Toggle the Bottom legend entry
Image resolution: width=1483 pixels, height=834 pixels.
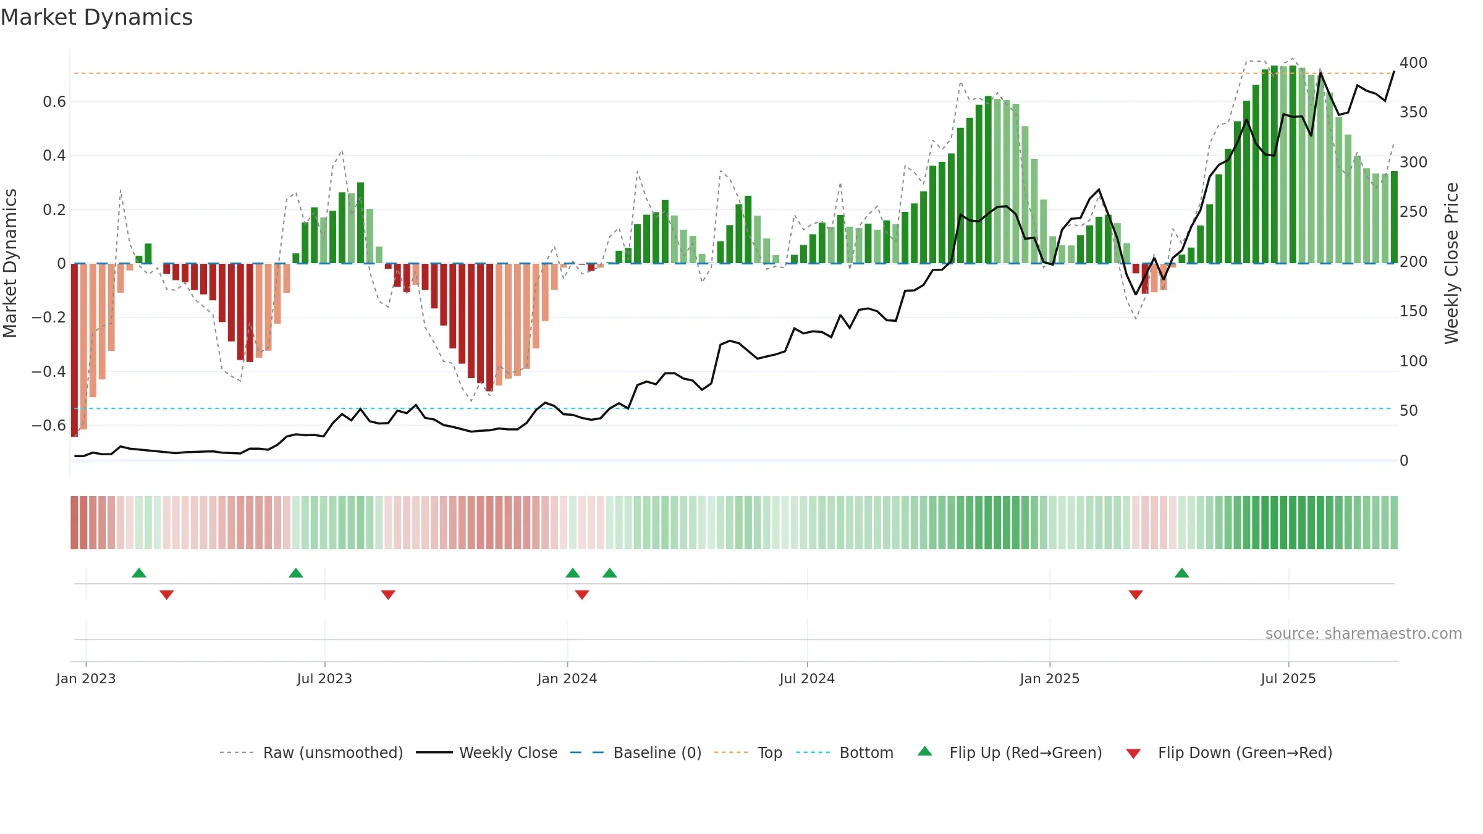point(845,752)
